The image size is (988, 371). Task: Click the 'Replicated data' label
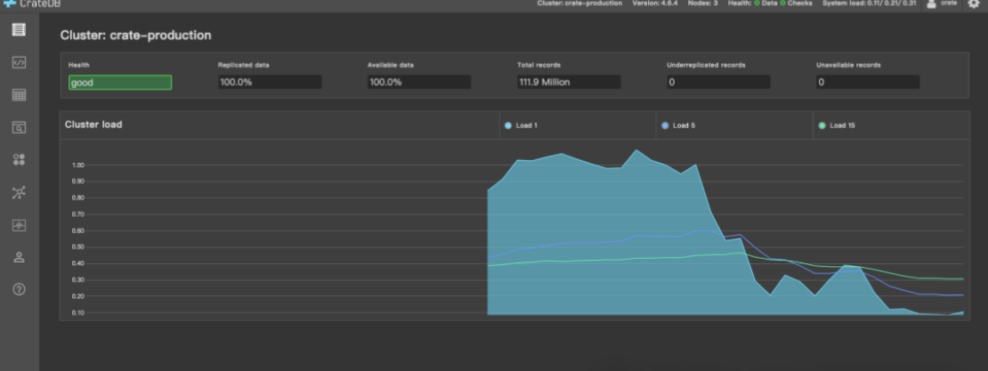click(244, 65)
